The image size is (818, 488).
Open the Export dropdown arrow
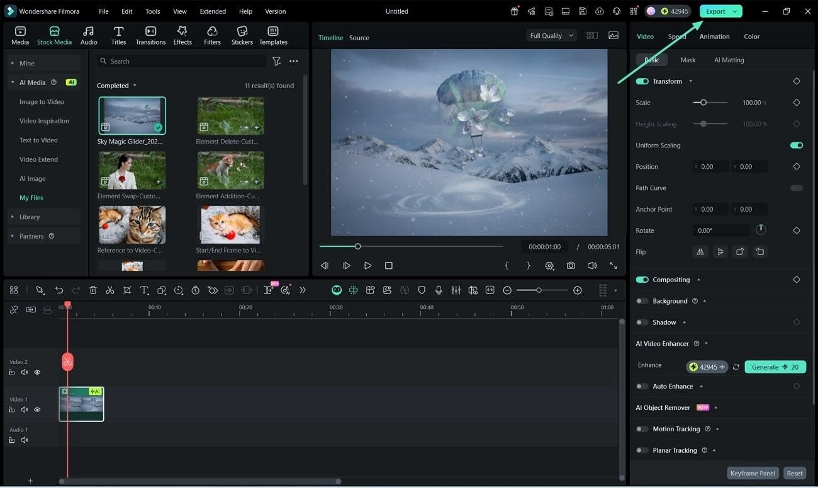click(x=734, y=11)
